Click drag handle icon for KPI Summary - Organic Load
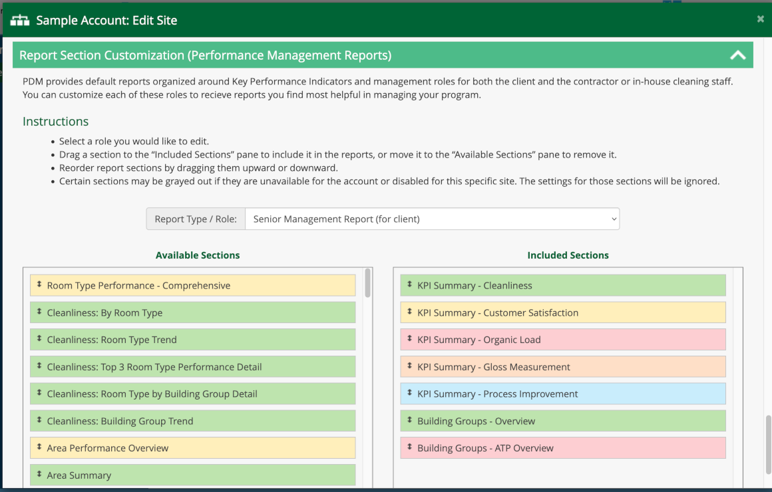The width and height of the screenshot is (772, 492). (410, 338)
